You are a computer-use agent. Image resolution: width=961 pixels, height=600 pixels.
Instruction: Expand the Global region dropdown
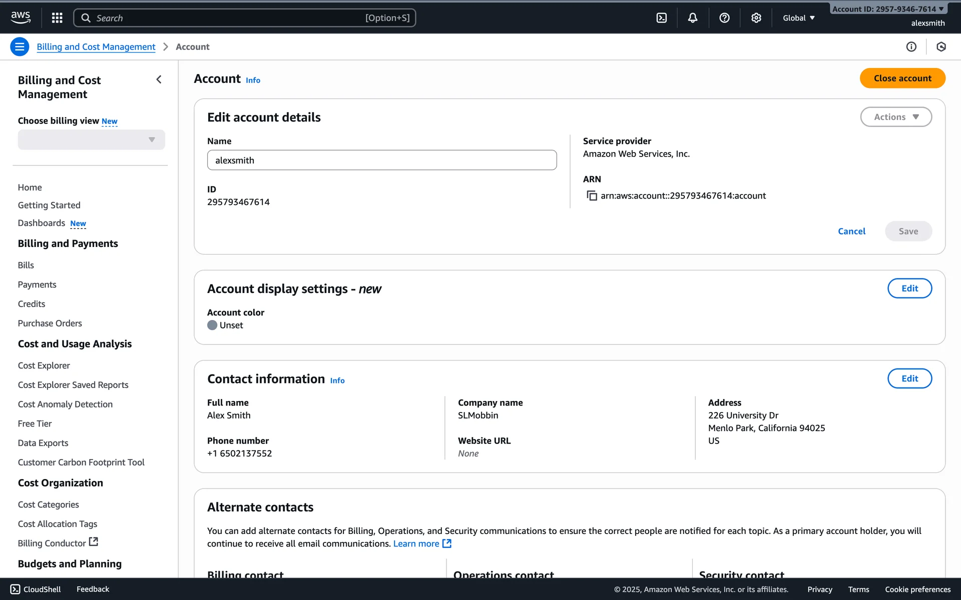pyautogui.click(x=798, y=18)
